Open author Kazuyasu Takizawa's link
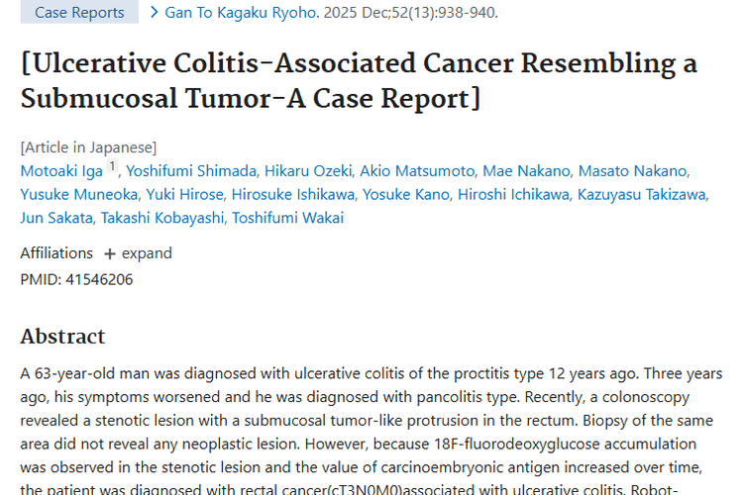Viewport: 743px width, 495px height. (642, 194)
